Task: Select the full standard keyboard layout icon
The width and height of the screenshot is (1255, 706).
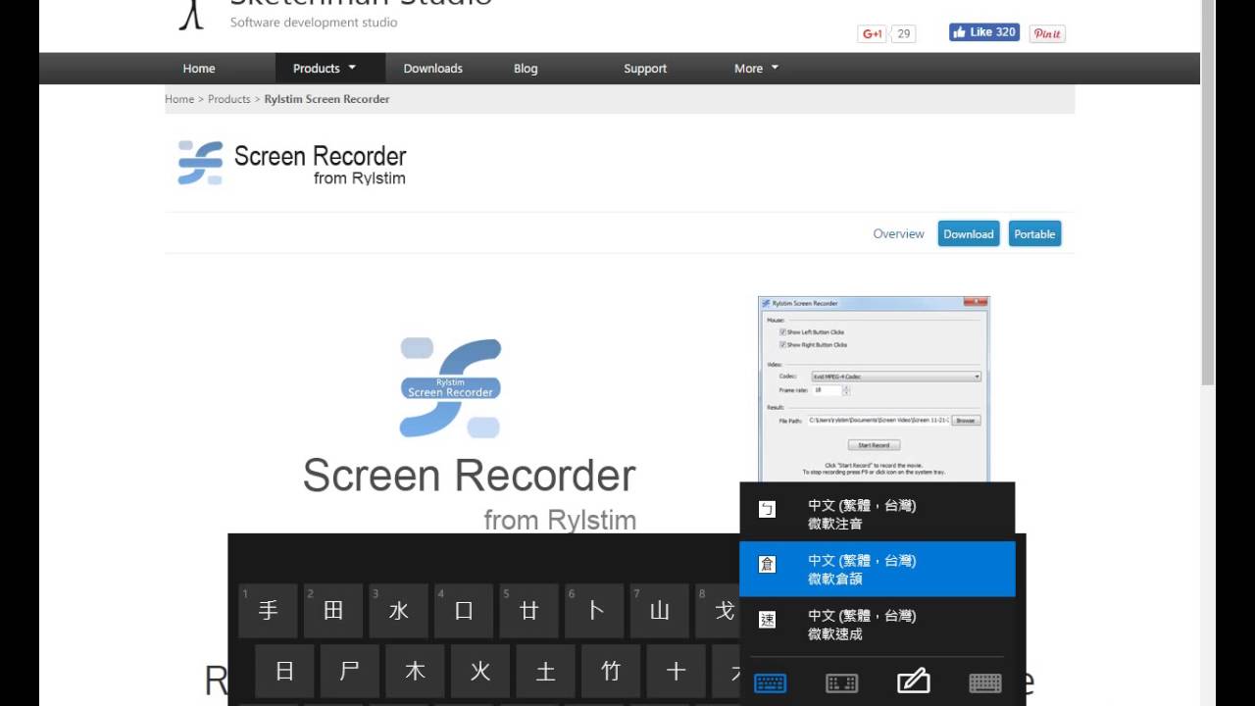Action: coord(984,682)
